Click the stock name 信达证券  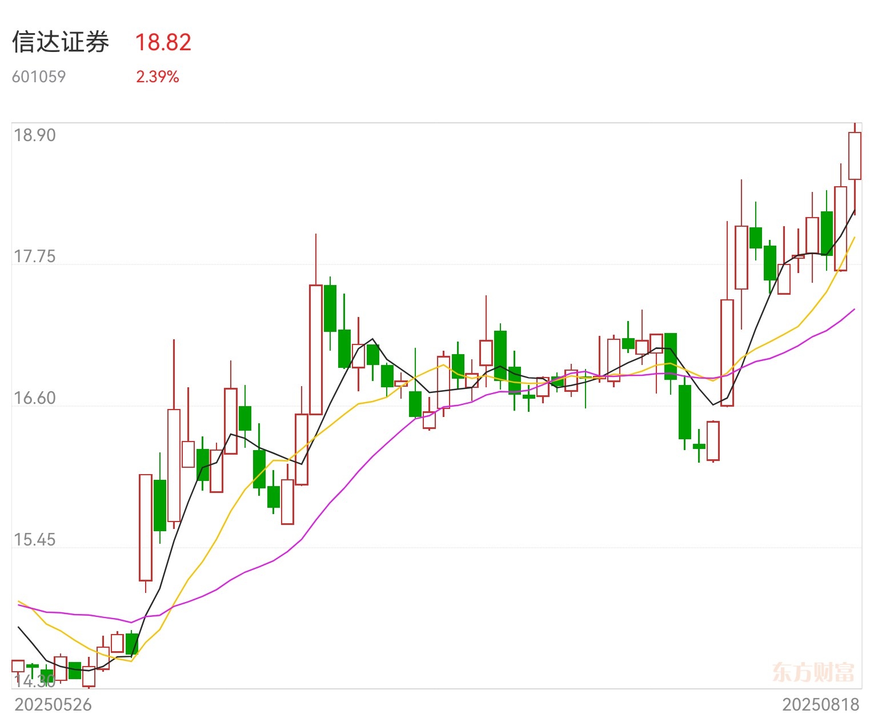pyautogui.click(x=61, y=42)
